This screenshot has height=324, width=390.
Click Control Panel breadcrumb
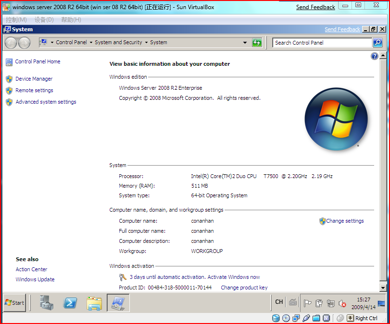pyautogui.click(x=71, y=42)
